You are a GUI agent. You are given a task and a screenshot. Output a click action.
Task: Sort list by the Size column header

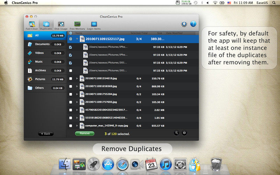159,33
